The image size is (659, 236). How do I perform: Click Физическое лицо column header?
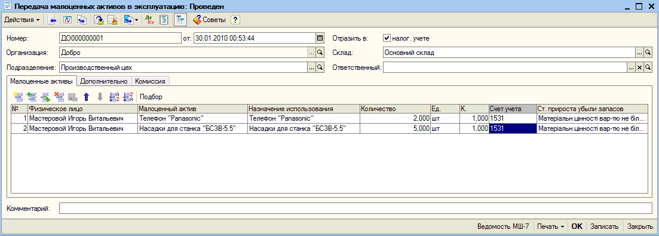pos(82,109)
